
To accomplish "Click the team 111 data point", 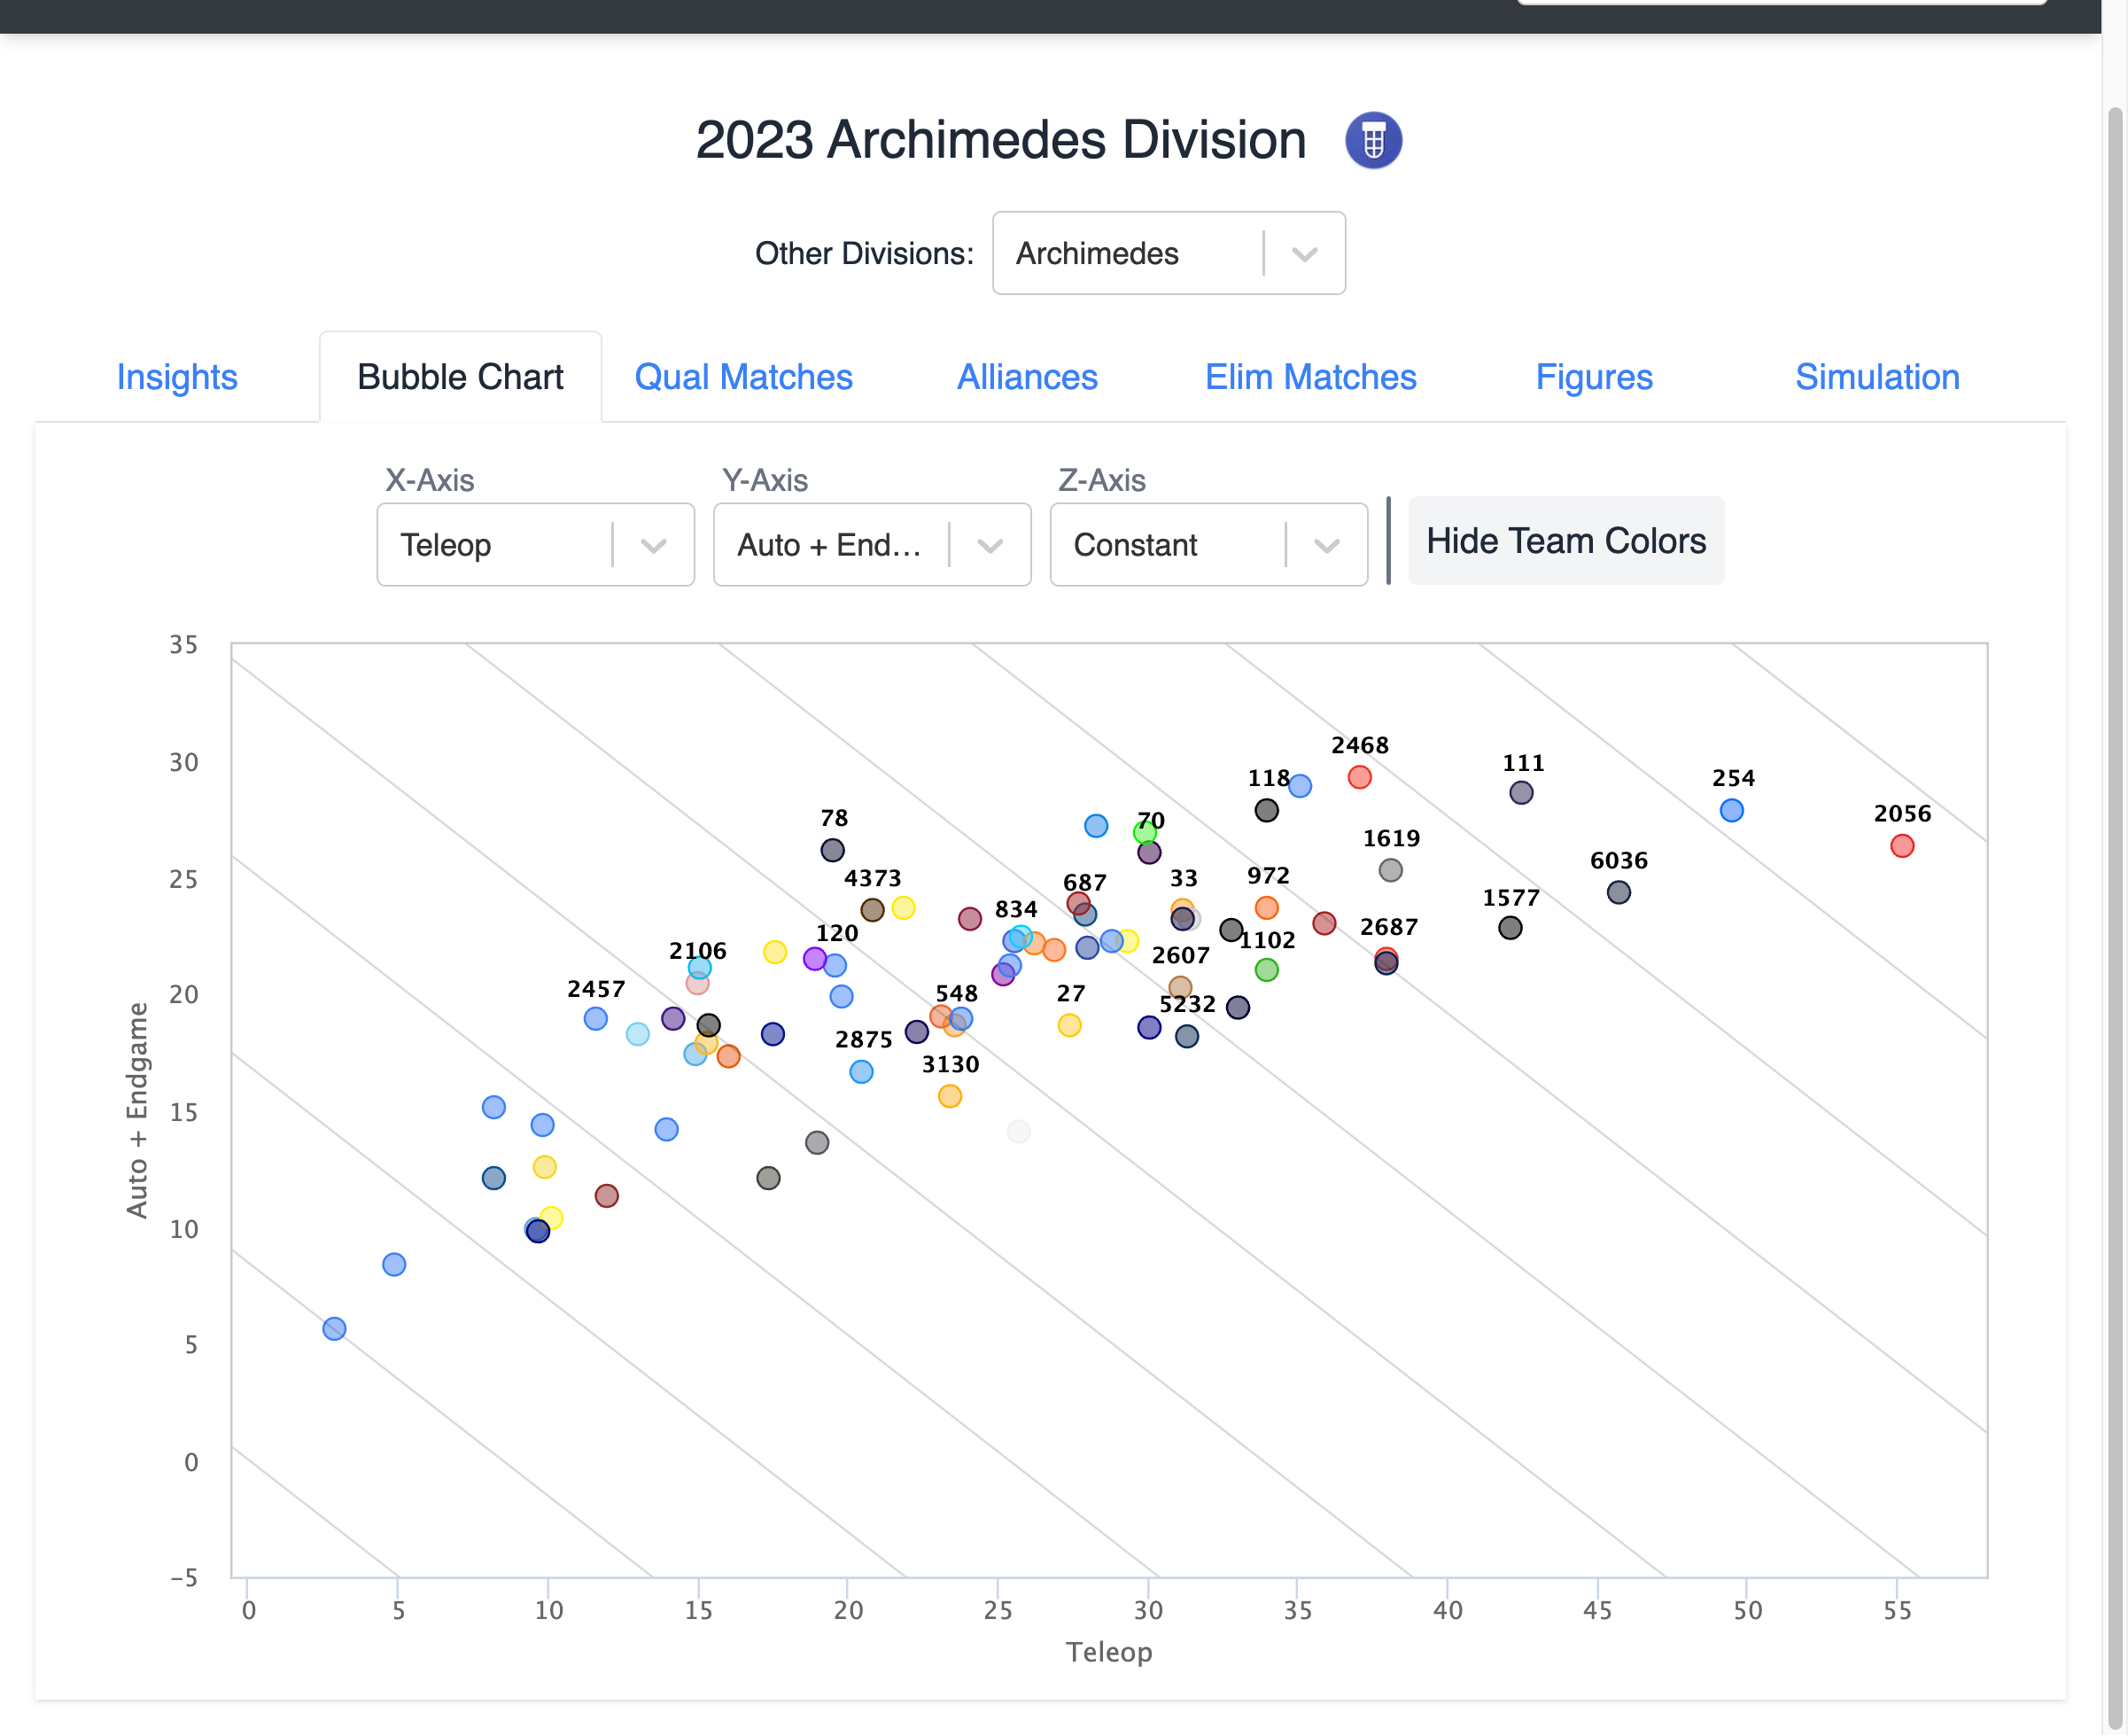I will coord(1521,793).
